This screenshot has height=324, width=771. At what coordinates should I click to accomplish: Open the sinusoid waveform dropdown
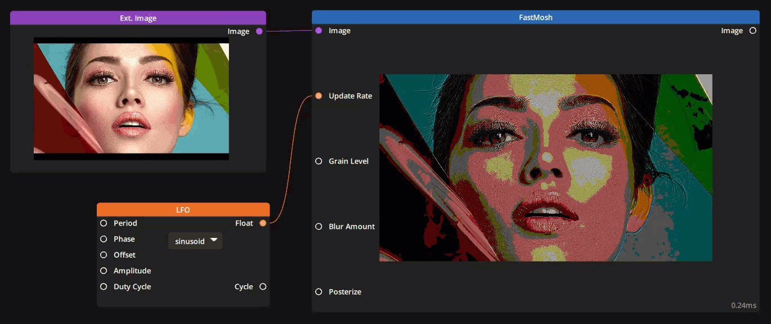(195, 241)
